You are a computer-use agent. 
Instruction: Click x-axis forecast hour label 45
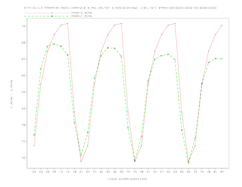coord(135,172)
